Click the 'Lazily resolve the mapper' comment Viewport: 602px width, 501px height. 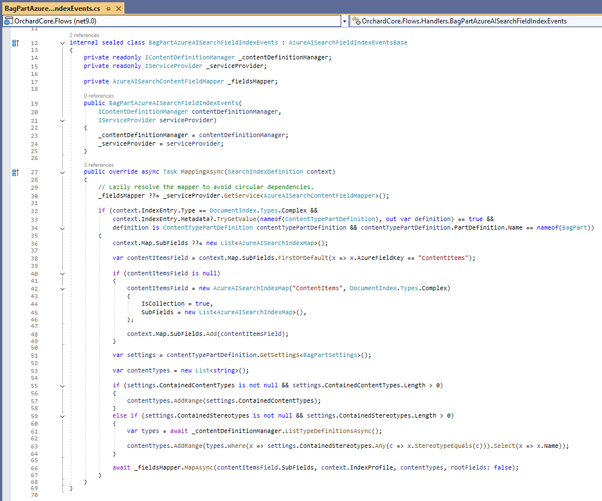point(206,187)
